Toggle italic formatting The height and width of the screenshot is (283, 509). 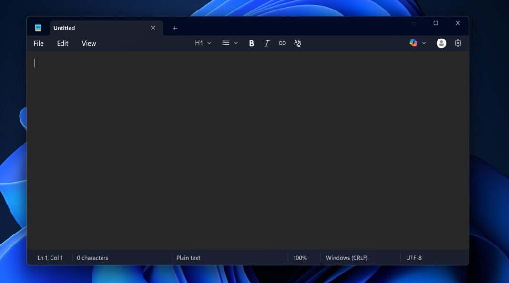tap(267, 43)
